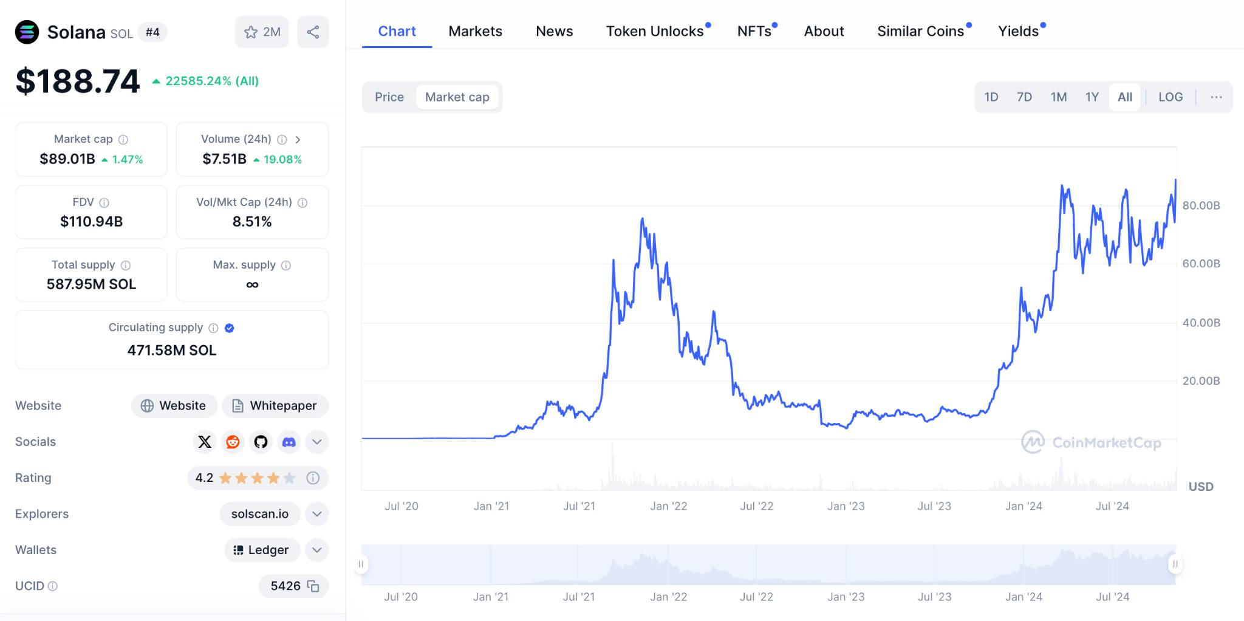Expand more Explorers dropdown
This screenshot has height=621, width=1244.
tap(317, 514)
